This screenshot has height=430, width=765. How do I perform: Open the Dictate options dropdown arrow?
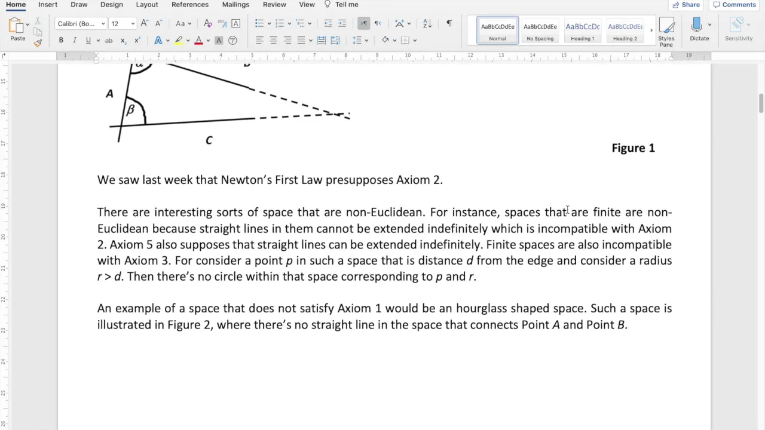coord(709,24)
